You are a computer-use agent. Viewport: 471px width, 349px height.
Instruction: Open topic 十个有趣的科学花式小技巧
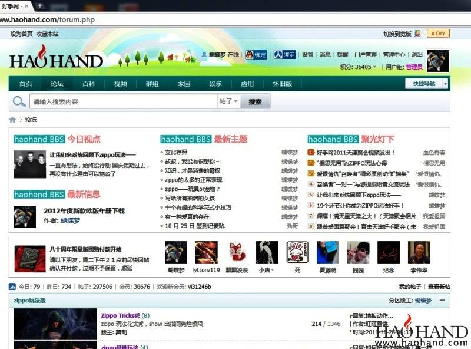(x=198, y=208)
